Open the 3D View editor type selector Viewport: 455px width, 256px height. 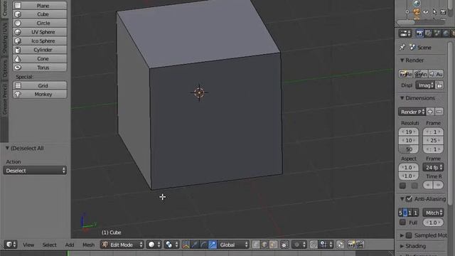coord(11,245)
